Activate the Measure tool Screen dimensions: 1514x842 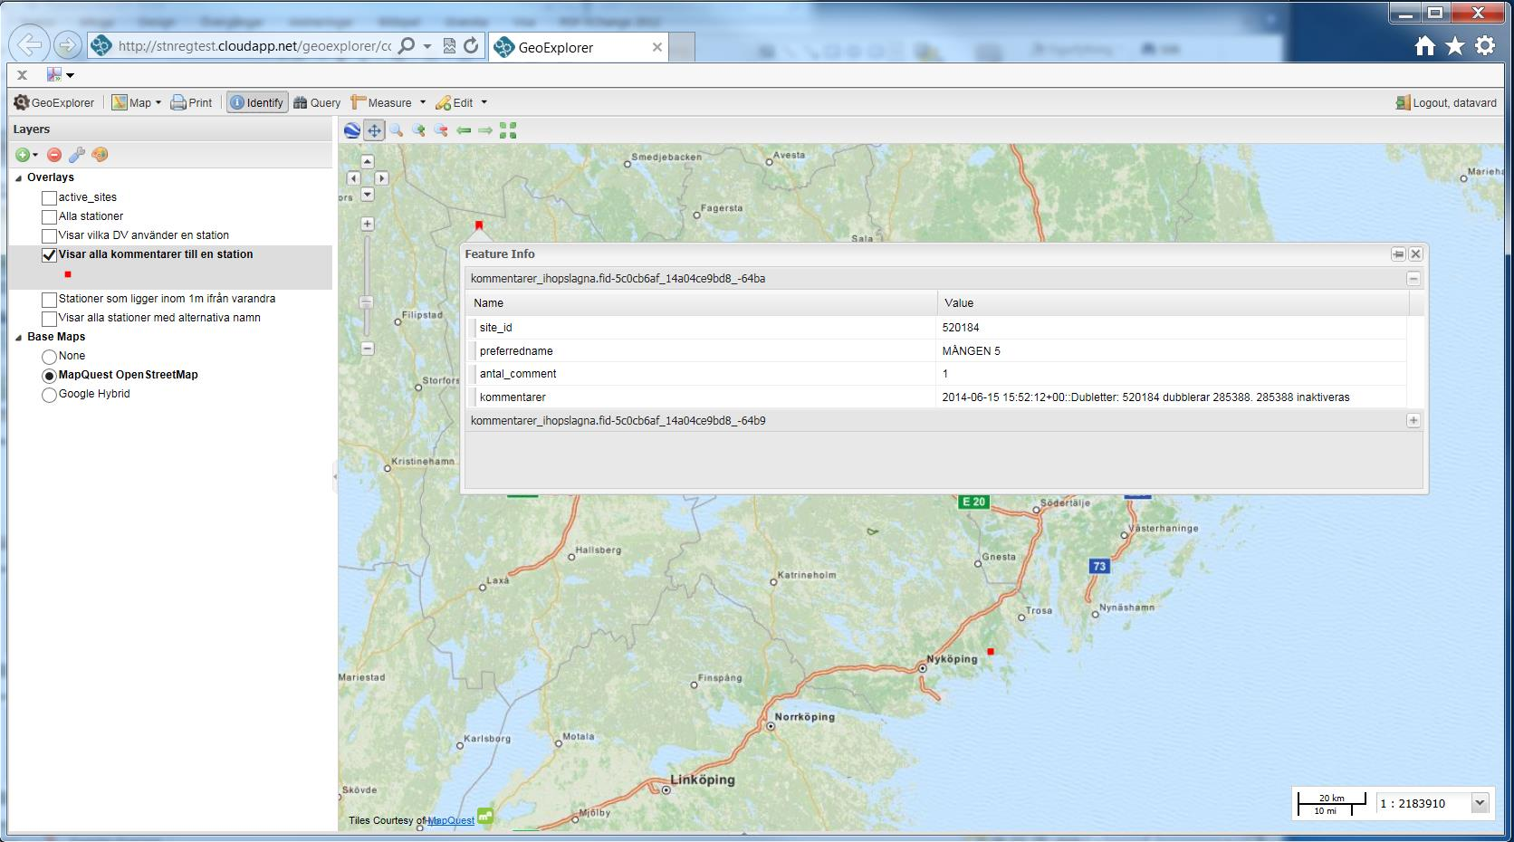tap(381, 102)
